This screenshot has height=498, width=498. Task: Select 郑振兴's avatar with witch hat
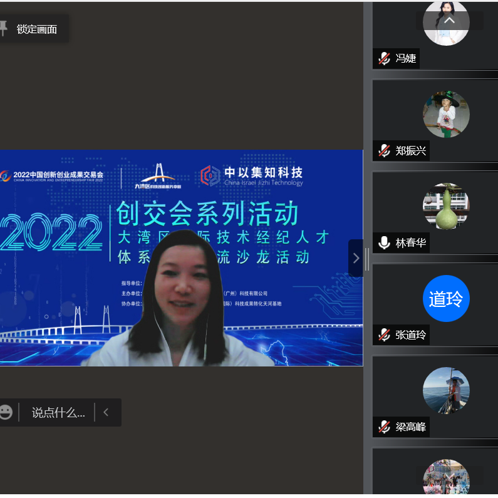pyautogui.click(x=446, y=115)
